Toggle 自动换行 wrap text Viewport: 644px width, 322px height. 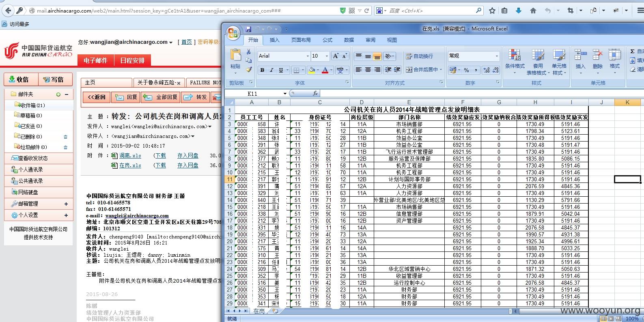[x=419, y=56]
